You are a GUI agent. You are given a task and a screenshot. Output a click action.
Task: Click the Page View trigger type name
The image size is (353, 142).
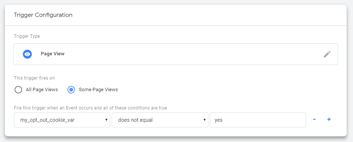(53, 54)
